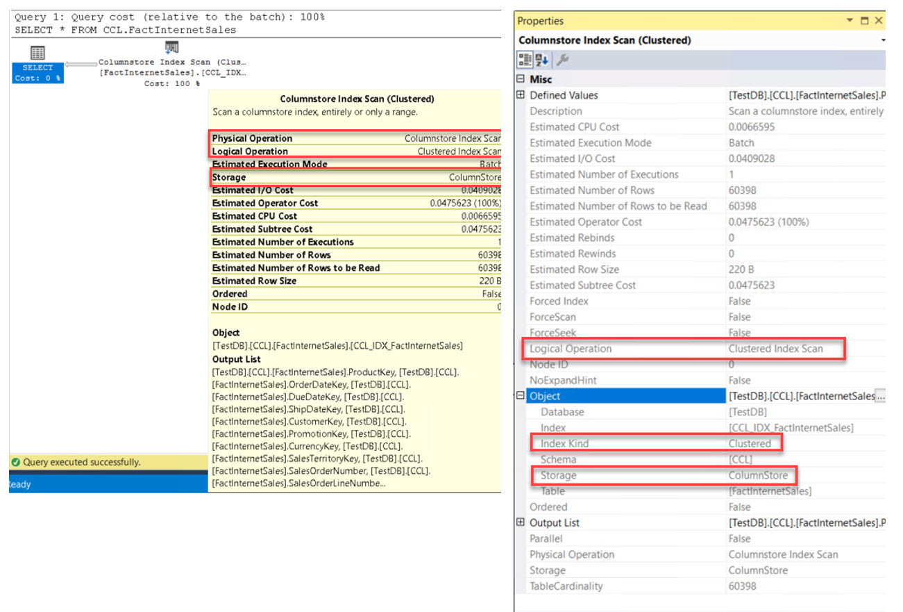Collapse the Misc category
903x612 pixels.
point(521,79)
